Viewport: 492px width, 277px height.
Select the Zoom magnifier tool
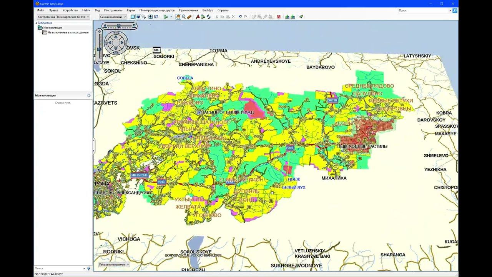pyautogui.click(x=184, y=17)
